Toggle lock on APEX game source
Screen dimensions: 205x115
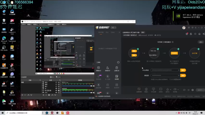[59, 93]
